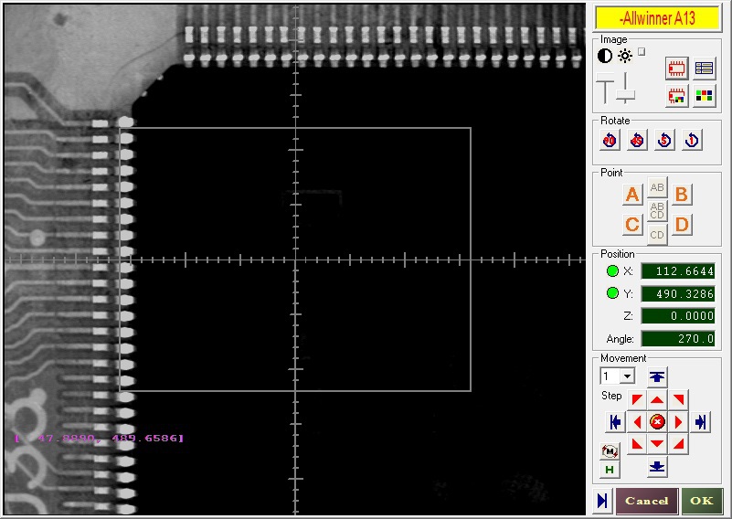Image resolution: width=732 pixels, height=519 pixels.
Task: Select the chip with color palette button
Action: [x=676, y=96]
